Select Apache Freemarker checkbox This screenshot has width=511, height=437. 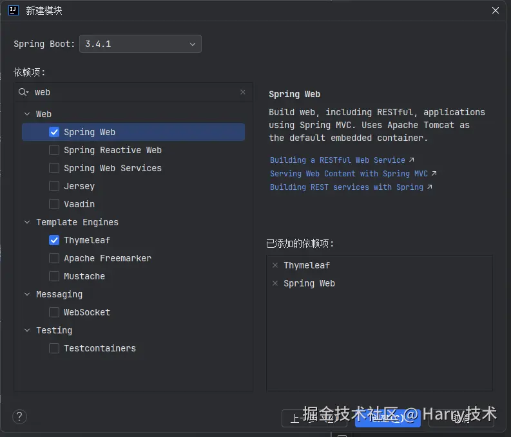[x=54, y=258]
